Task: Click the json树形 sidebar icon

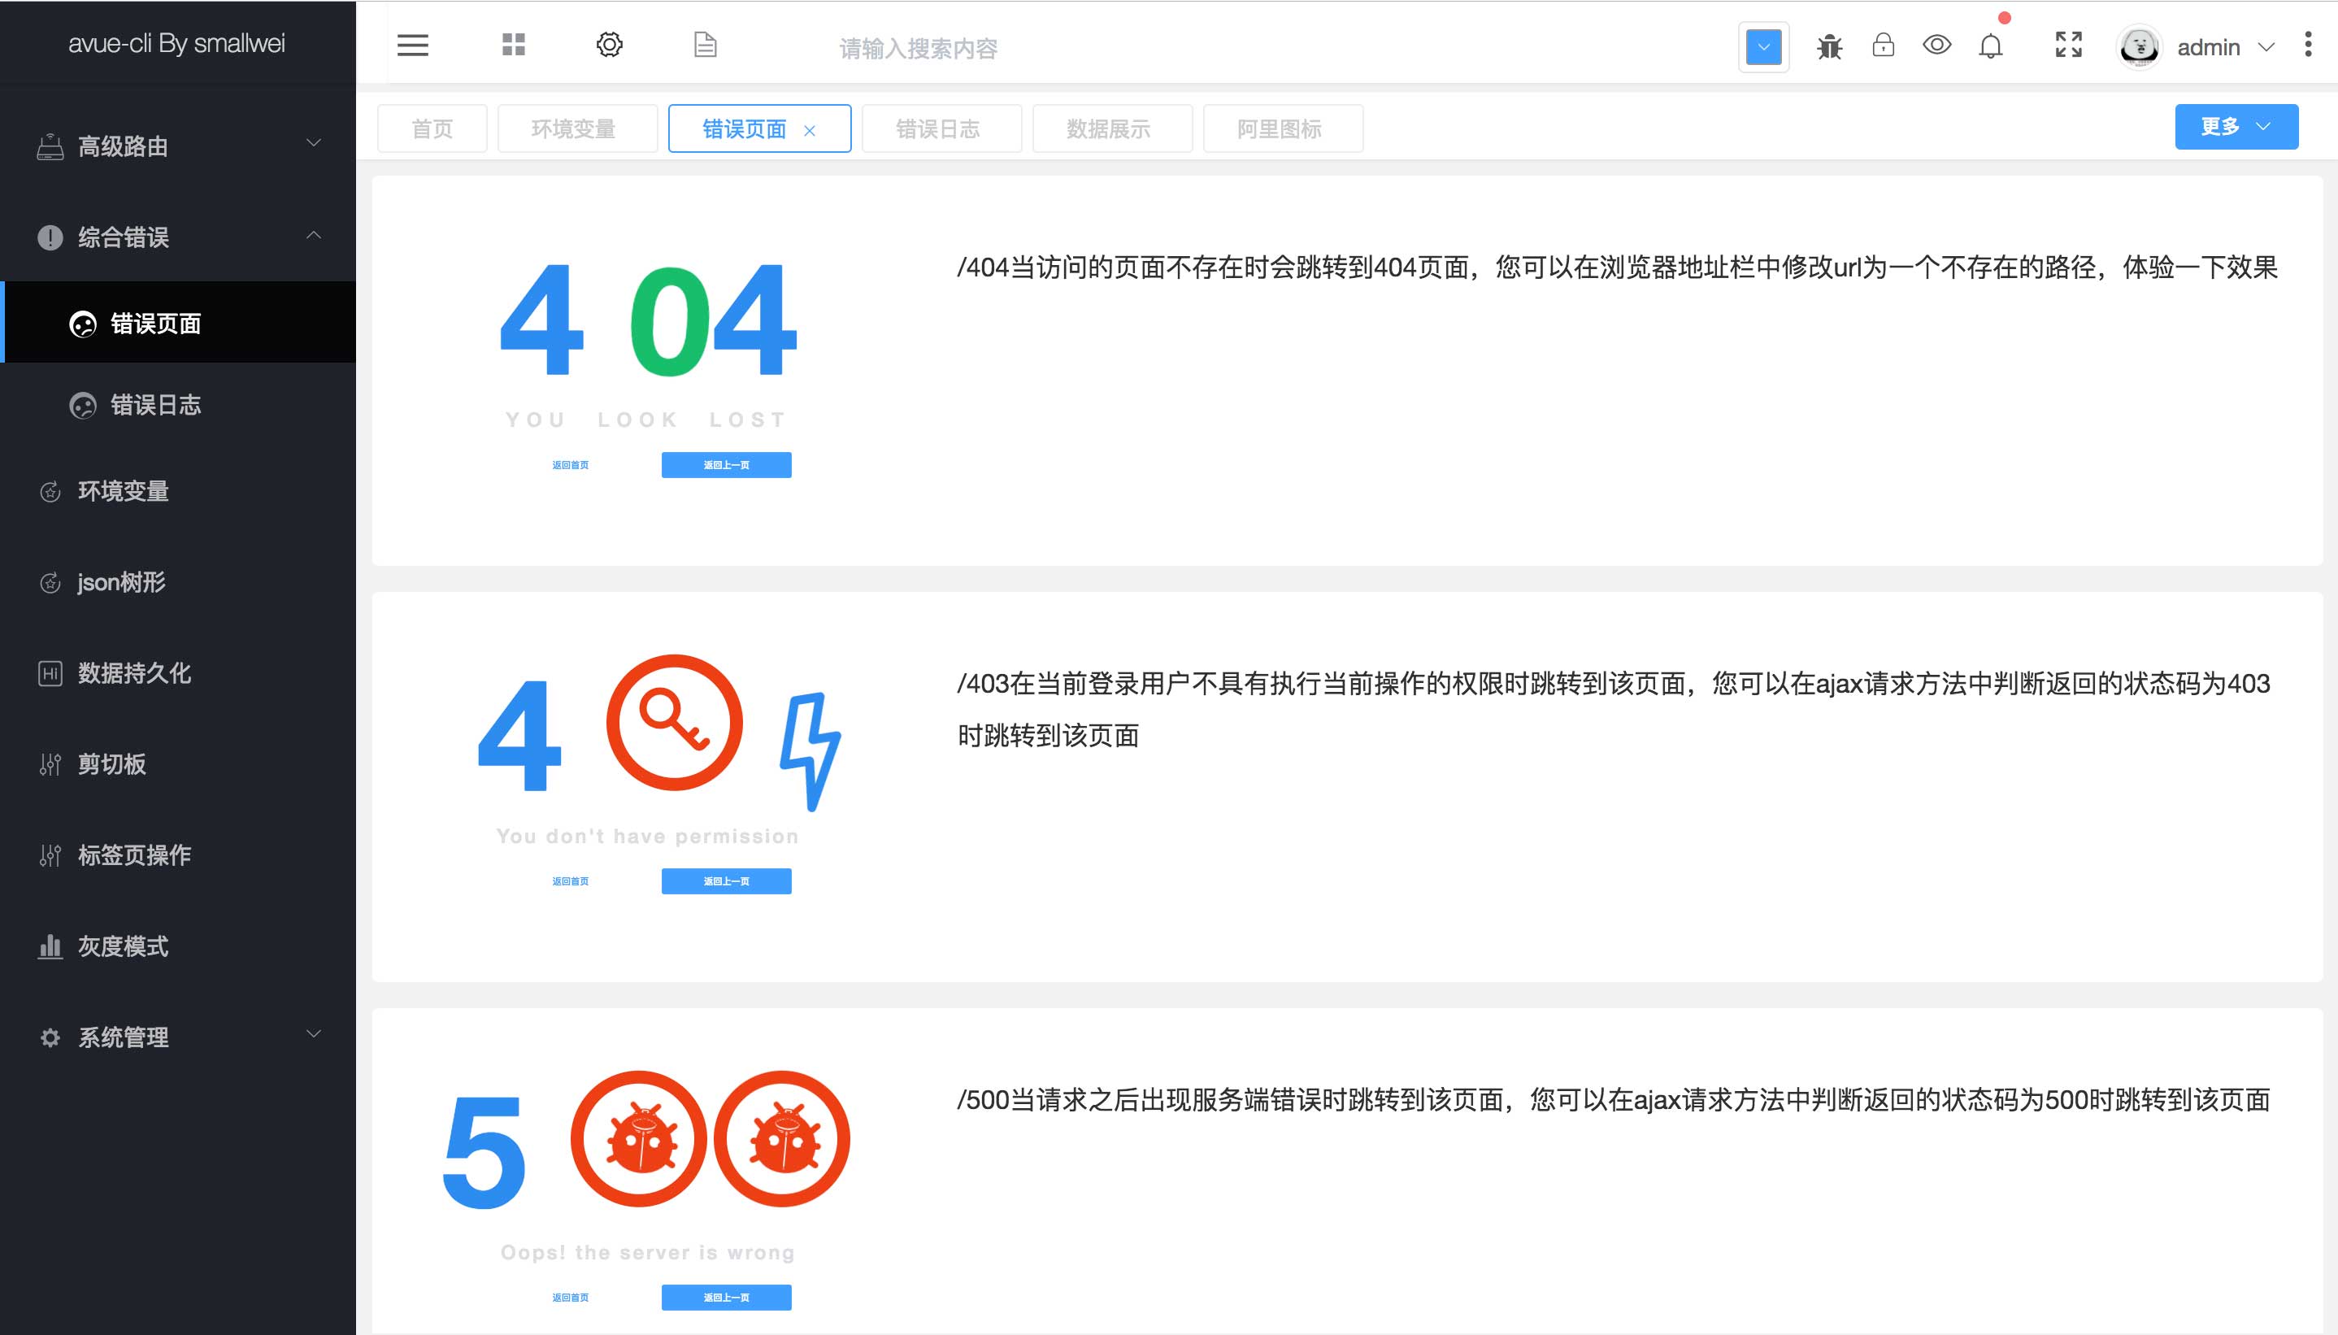Action: point(50,582)
